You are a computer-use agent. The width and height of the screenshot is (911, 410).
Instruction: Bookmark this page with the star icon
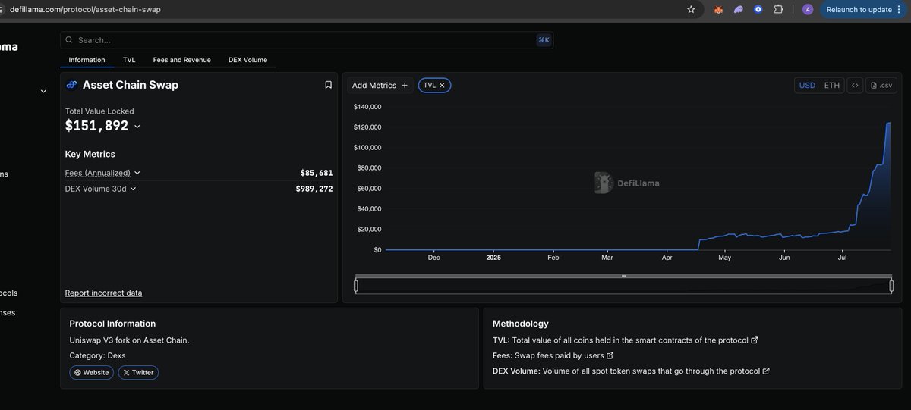tap(691, 9)
